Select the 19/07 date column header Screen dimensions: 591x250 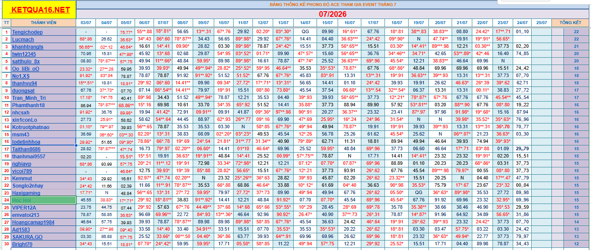click(x=419, y=22)
